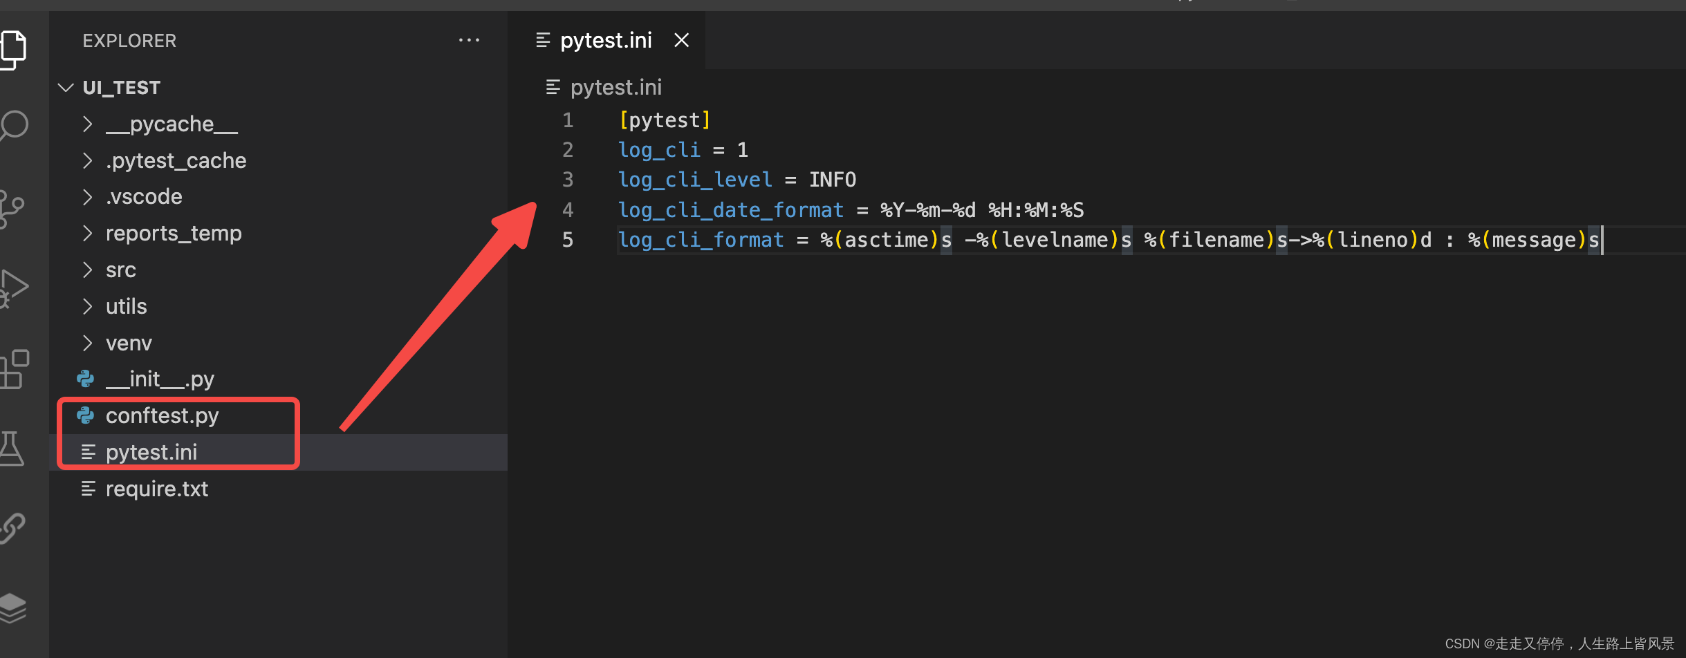Click the %(message)s token in line 5
1686x658 pixels.
(x=1533, y=240)
